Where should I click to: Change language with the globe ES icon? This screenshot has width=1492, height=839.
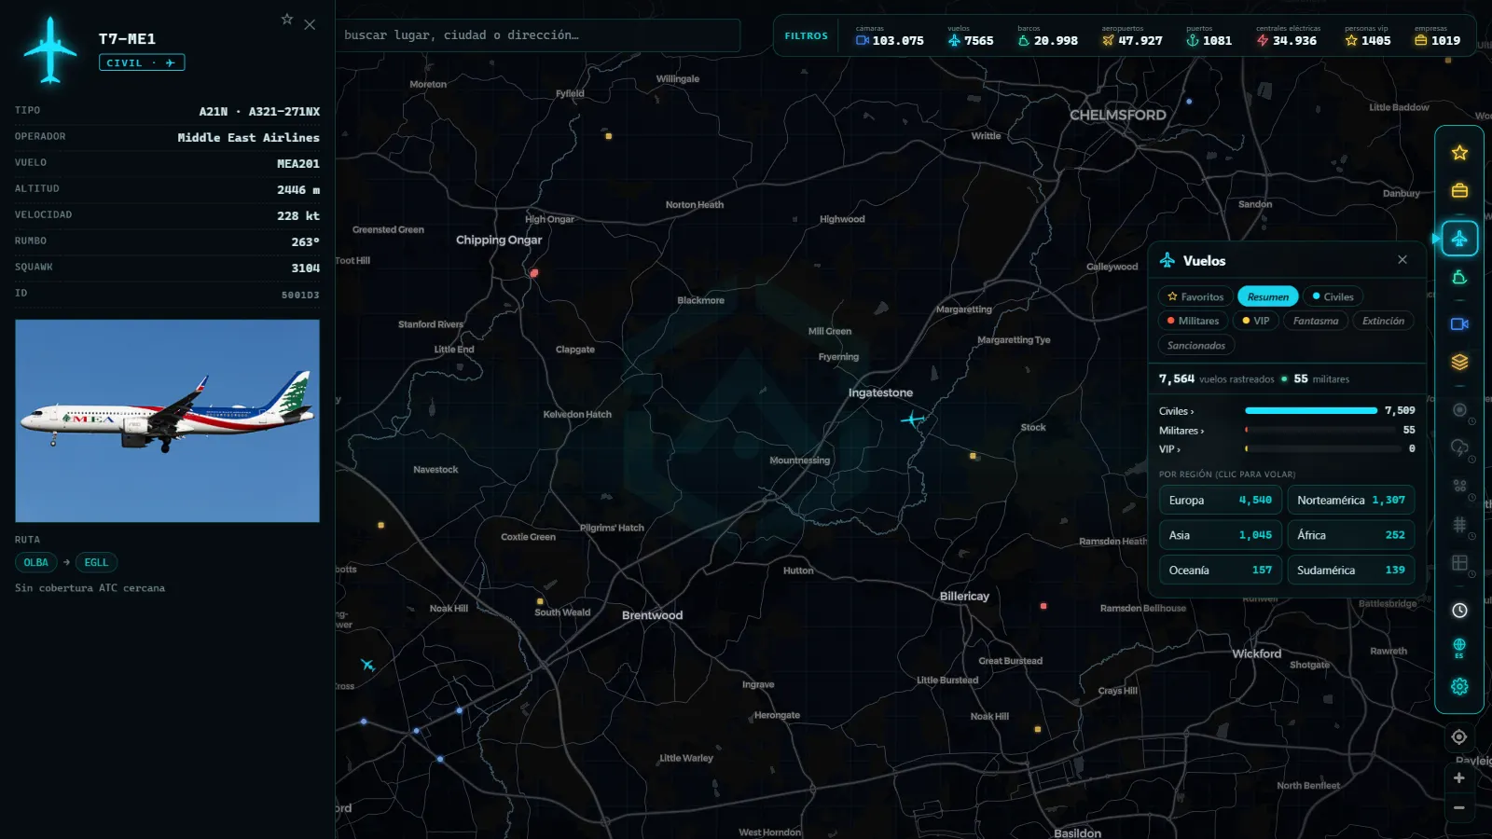tap(1459, 648)
